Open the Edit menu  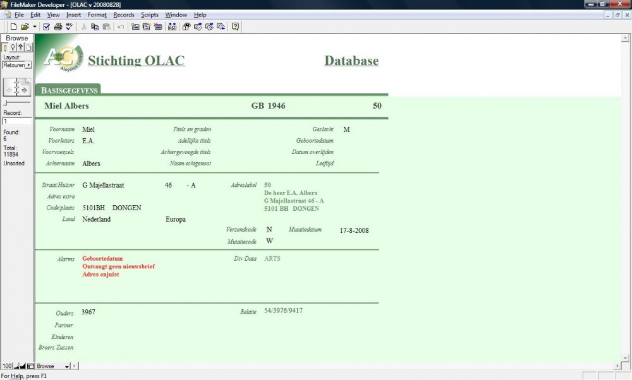pyautogui.click(x=35, y=15)
